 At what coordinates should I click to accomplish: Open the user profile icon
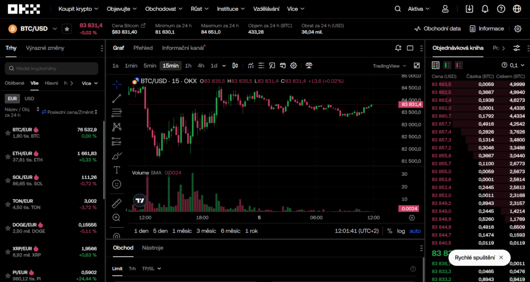pos(445,9)
